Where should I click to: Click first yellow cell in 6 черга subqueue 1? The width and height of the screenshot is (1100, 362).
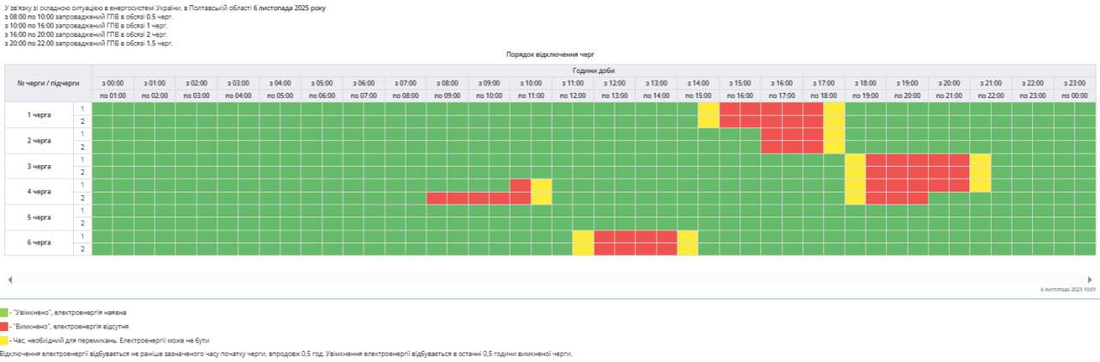[583, 236]
